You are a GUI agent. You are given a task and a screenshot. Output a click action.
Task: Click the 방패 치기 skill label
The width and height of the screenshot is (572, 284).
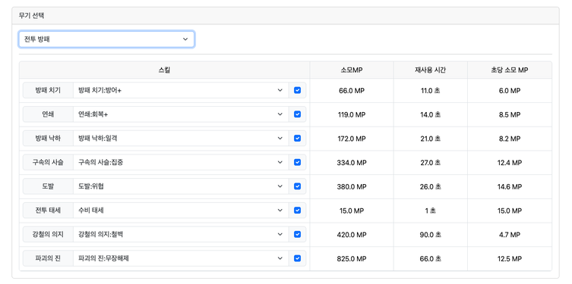tap(48, 90)
